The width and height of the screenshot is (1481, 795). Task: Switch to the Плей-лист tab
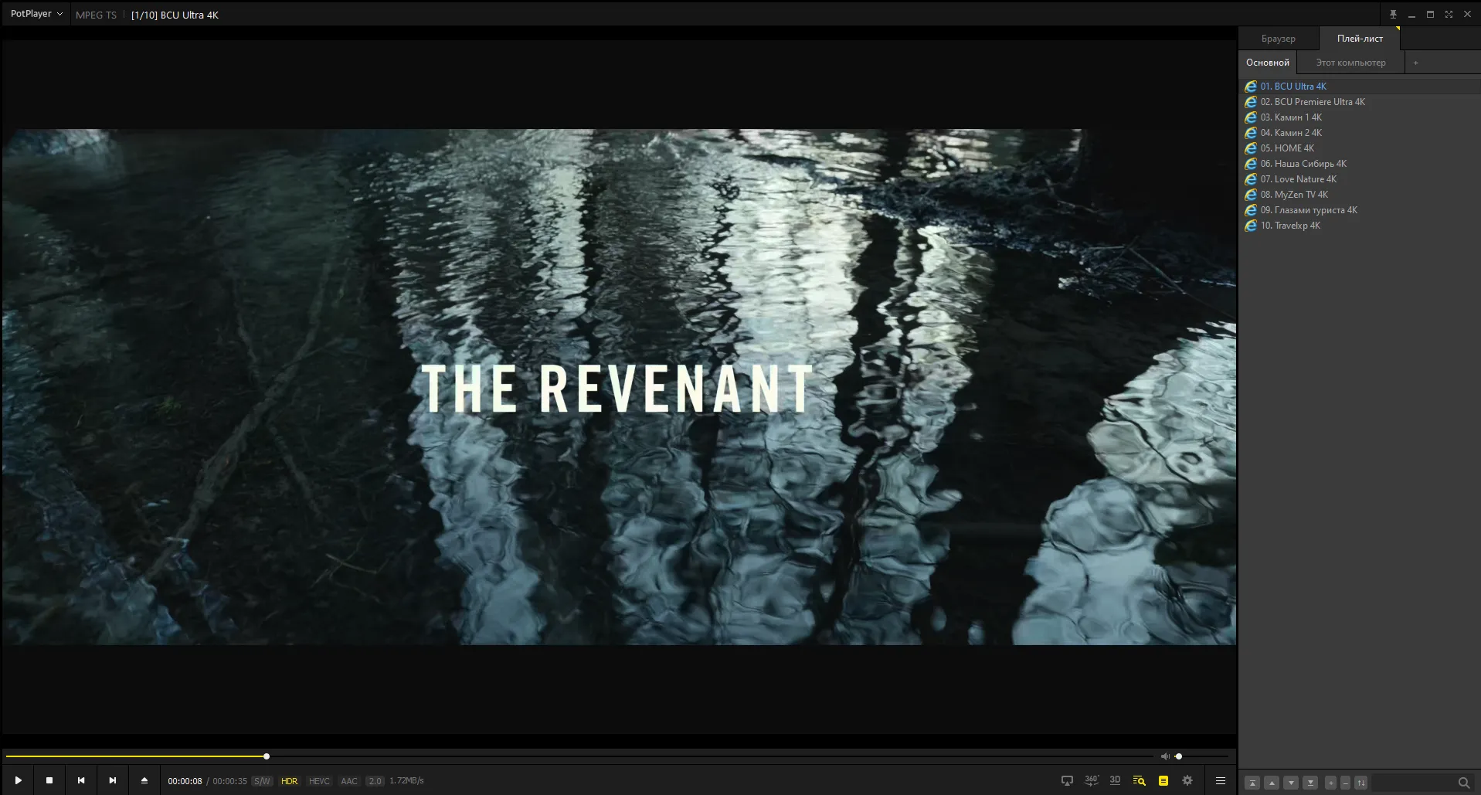pos(1360,39)
